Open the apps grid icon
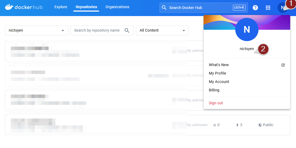The width and height of the screenshot is (296, 148). point(268,8)
